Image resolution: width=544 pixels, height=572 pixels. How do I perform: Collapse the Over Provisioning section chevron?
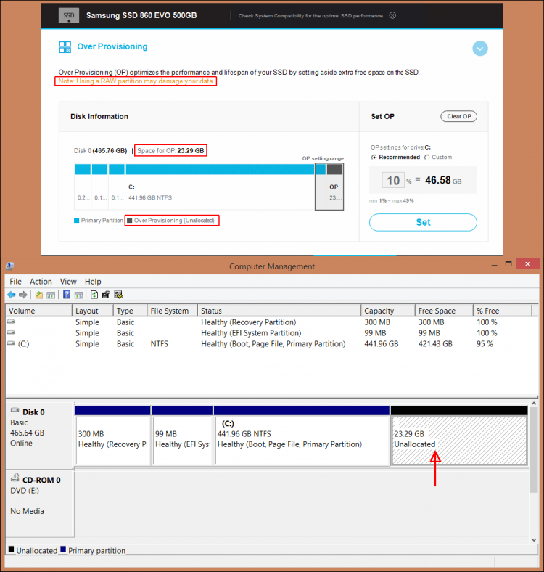pyautogui.click(x=480, y=49)
